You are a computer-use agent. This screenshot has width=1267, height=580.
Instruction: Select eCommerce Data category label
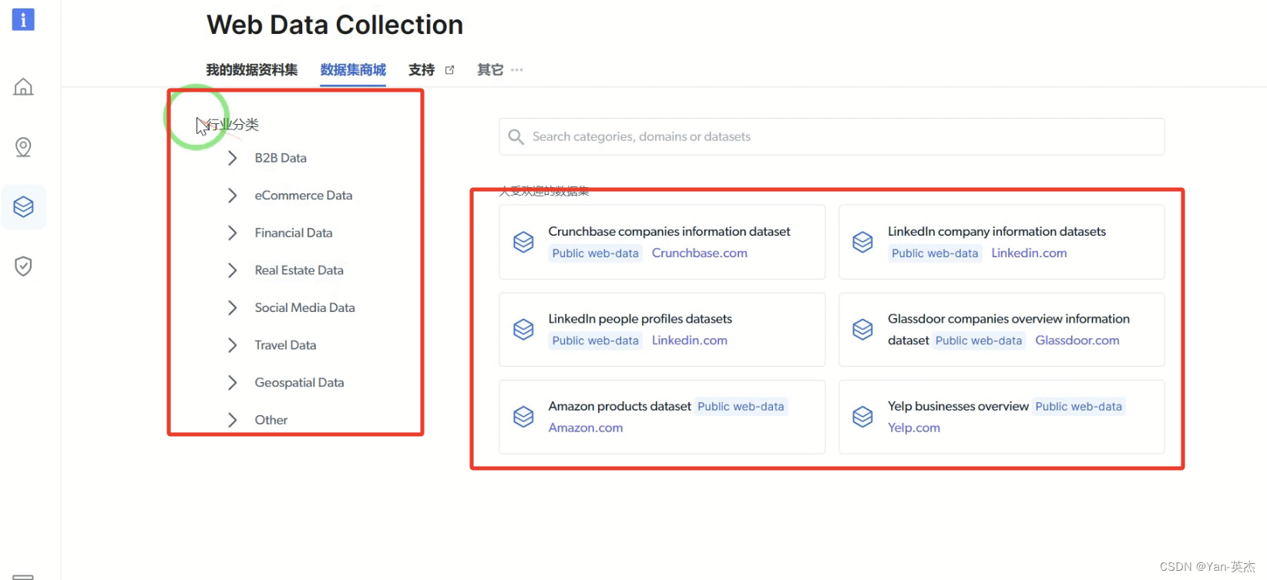coord(304,196)
